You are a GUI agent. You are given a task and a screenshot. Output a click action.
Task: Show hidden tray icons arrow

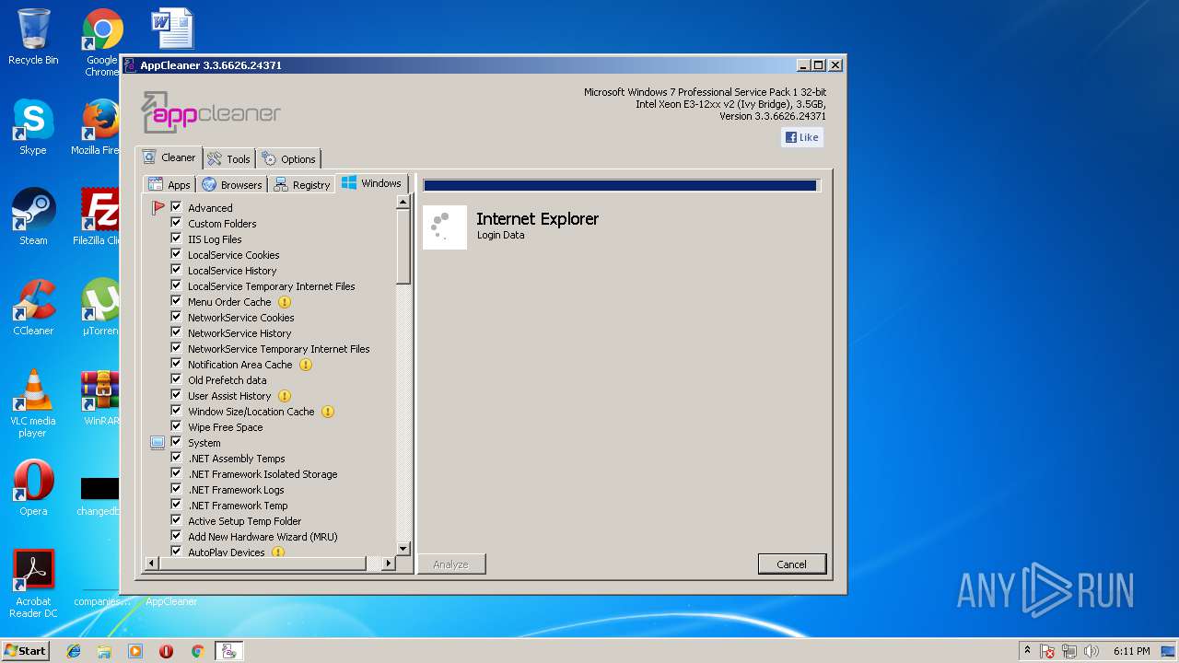click(1027, 650)
